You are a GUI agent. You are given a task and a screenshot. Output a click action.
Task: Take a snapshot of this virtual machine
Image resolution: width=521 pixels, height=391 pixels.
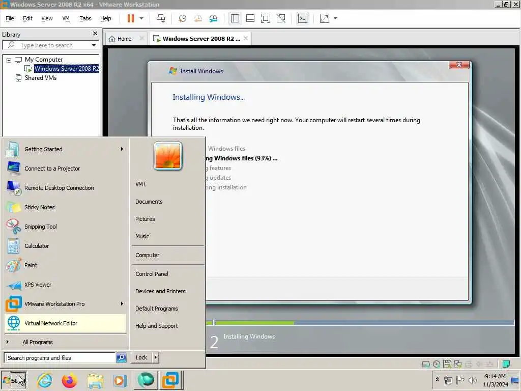(182, 18)
